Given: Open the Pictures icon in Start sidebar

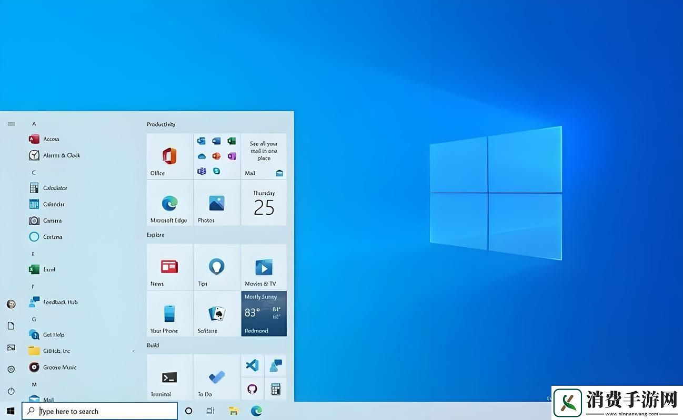Looking at the screenshot, I should 11,347.
